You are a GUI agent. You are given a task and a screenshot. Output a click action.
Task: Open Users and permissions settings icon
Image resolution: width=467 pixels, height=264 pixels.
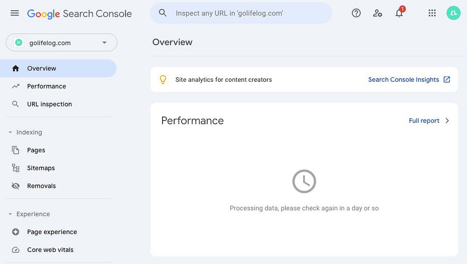(378, 13)
